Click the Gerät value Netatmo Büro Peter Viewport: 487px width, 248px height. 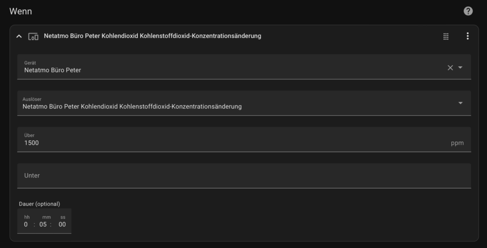pos(53,70)
